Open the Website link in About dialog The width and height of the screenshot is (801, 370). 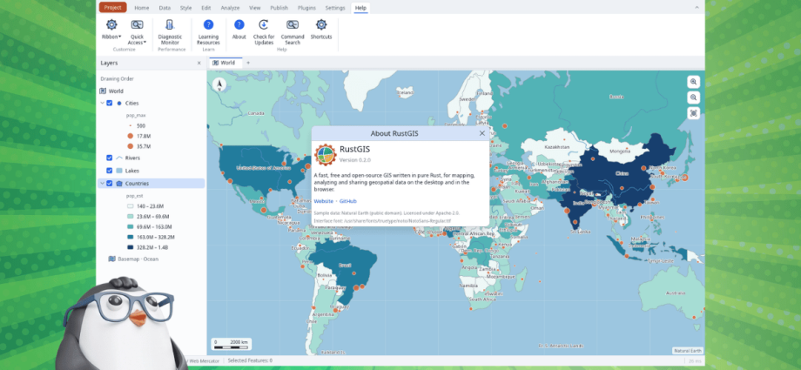(x=323, y=201)
